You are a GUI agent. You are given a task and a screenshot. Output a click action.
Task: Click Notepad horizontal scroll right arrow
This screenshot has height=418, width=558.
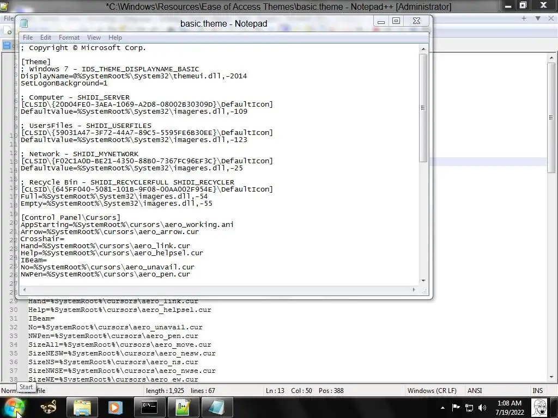(x=414, y=290)
